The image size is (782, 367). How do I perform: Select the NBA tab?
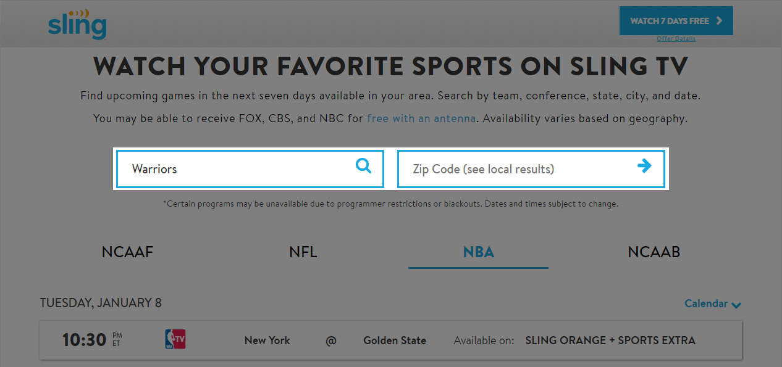tap(479, 252)
